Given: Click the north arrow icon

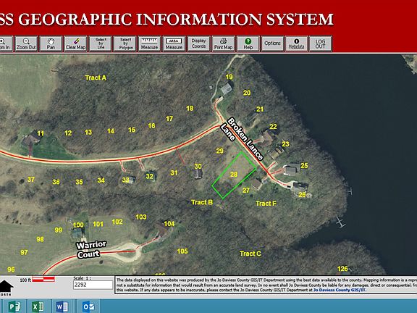Looking at the screenshot, I should (6, 288).
